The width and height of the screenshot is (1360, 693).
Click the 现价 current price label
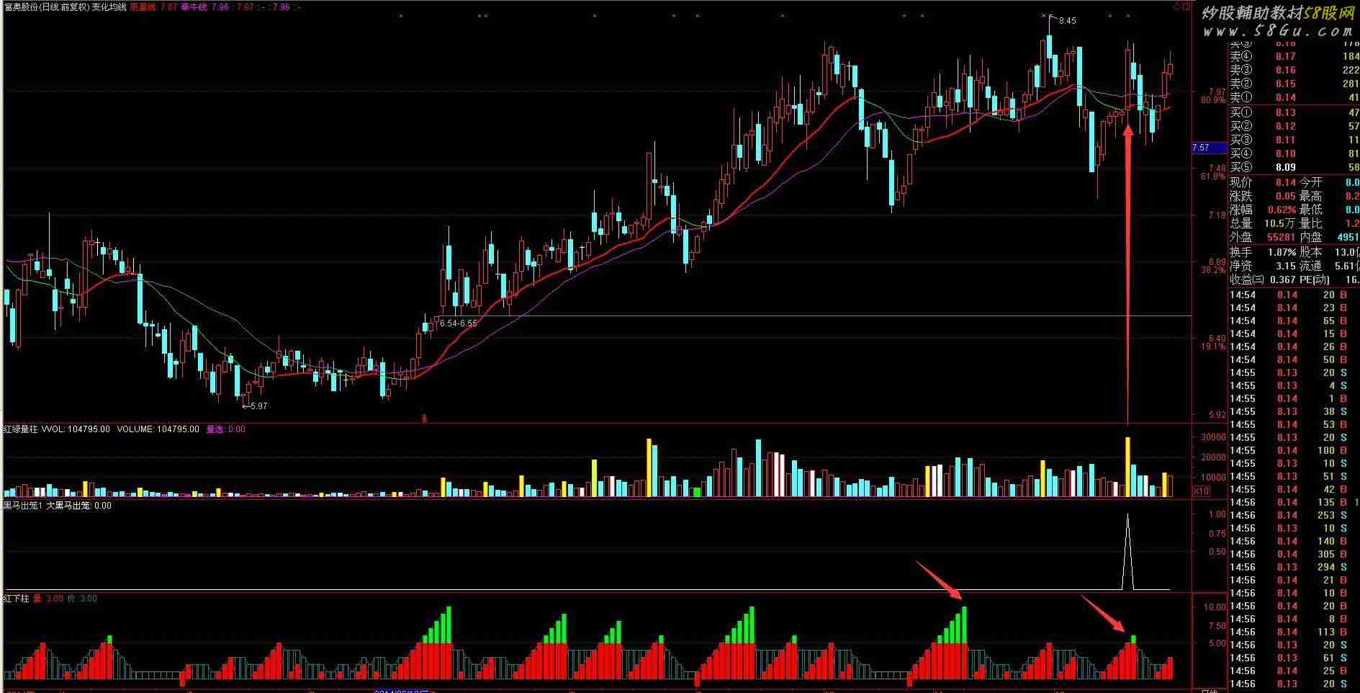click(x=1241, y=182)
